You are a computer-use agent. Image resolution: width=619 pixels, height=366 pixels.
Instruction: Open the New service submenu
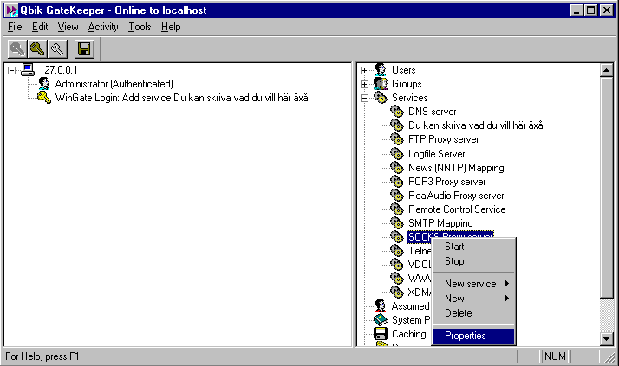click(473, 284)
